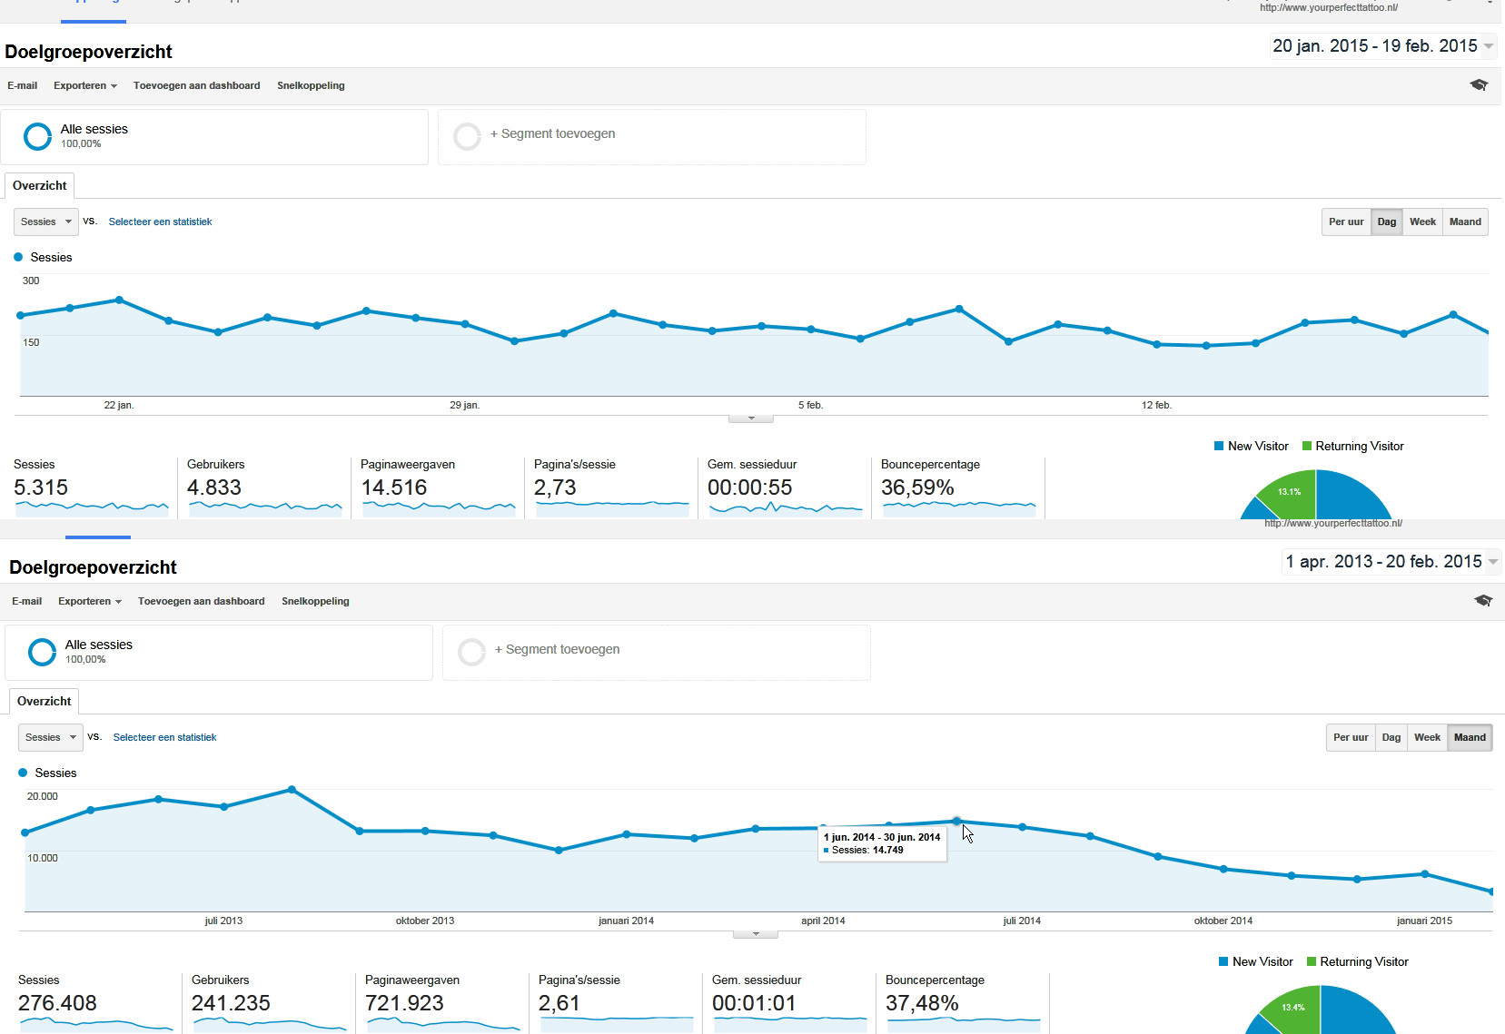Click Paginaweergaven 721.923 metric value
1505x1034 pixels.
(x=404, y=1003)
